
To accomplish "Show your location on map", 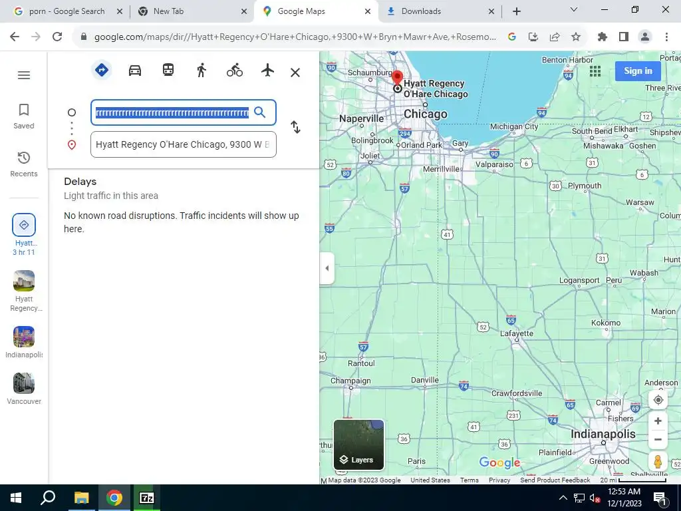I will [658, 400].
